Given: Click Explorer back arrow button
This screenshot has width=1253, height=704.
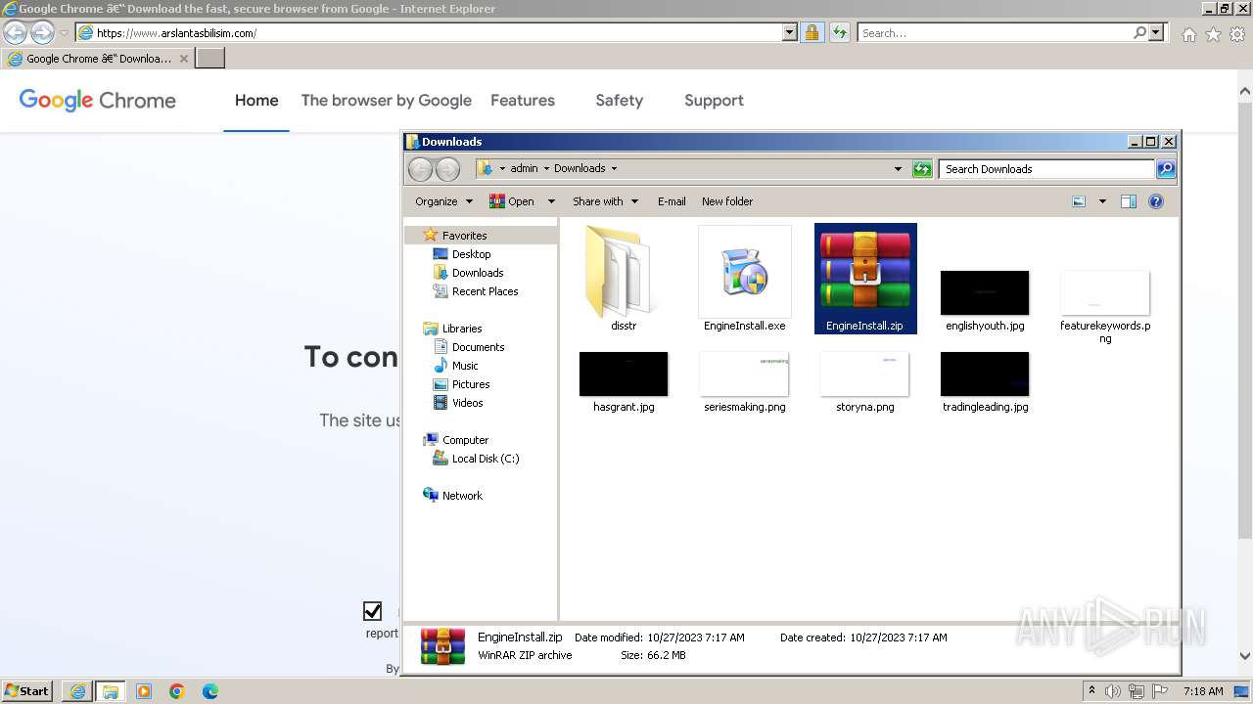Looking at the screenshot, I should click(x=420, y=169).
